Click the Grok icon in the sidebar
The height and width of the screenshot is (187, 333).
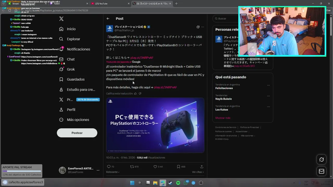click(61, 69)
